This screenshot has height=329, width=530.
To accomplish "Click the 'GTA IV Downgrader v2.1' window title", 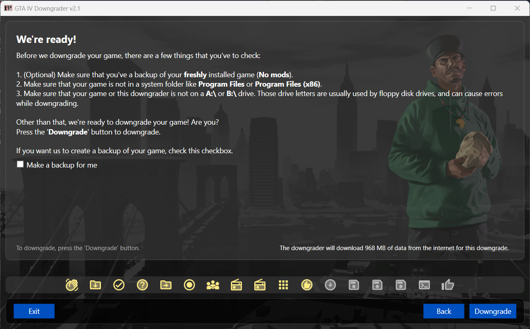I will [x=48, y=8].
